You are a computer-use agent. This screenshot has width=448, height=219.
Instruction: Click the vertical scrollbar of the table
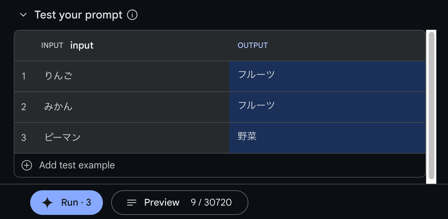(431, 106)
